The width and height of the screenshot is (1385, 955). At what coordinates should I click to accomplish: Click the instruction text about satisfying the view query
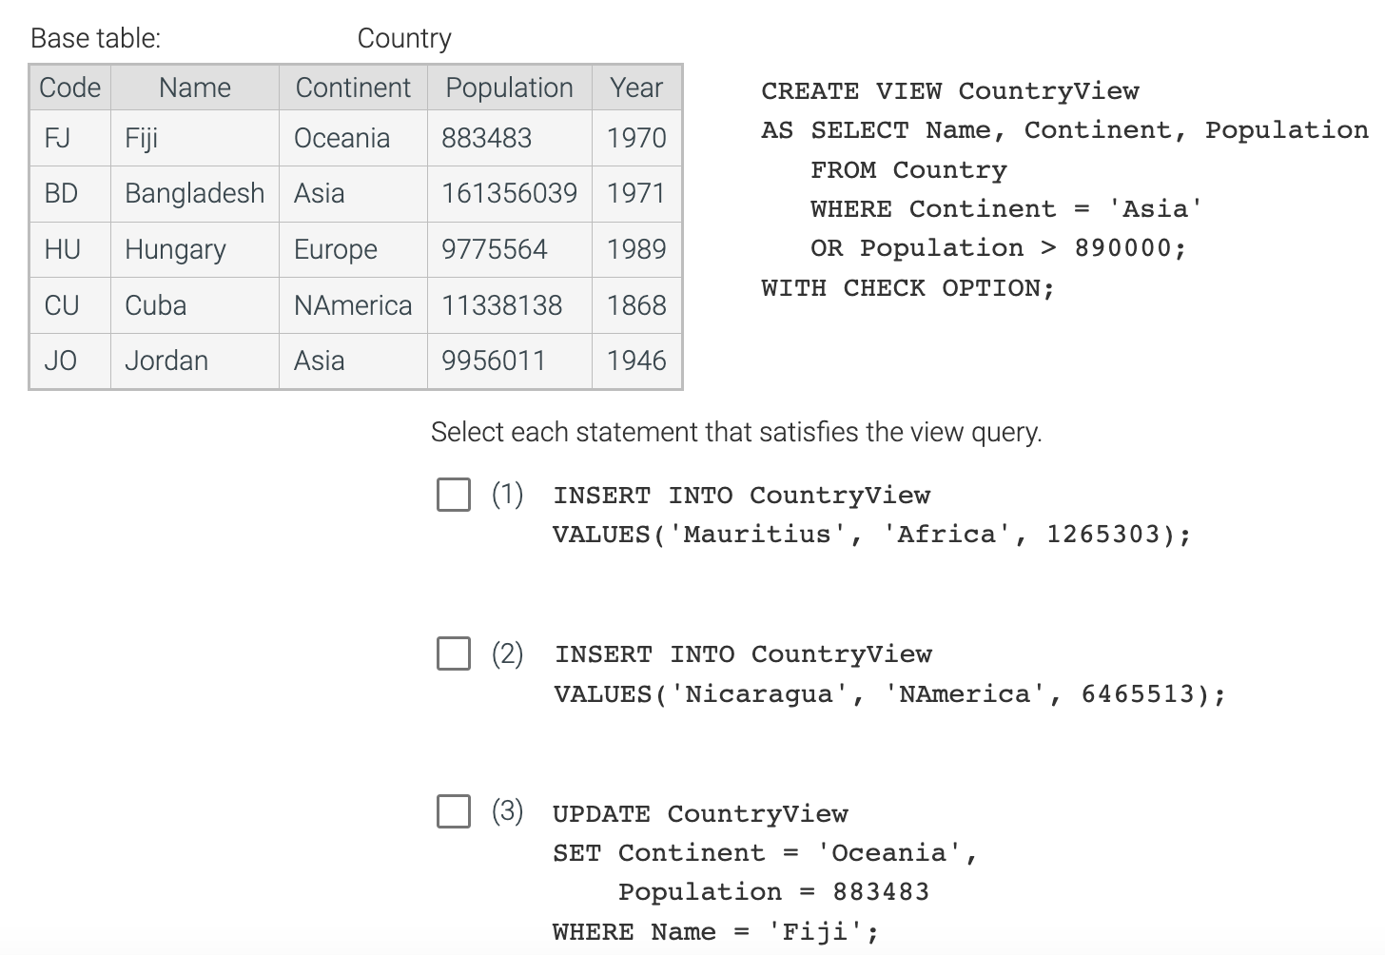pyautogui.click(x=735, y=432)
